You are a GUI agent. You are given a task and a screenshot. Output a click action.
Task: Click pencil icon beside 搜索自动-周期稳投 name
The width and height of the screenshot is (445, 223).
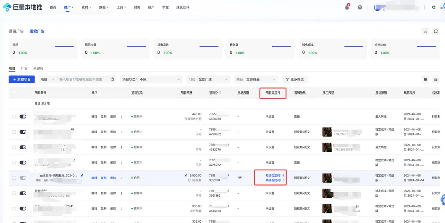82,175
